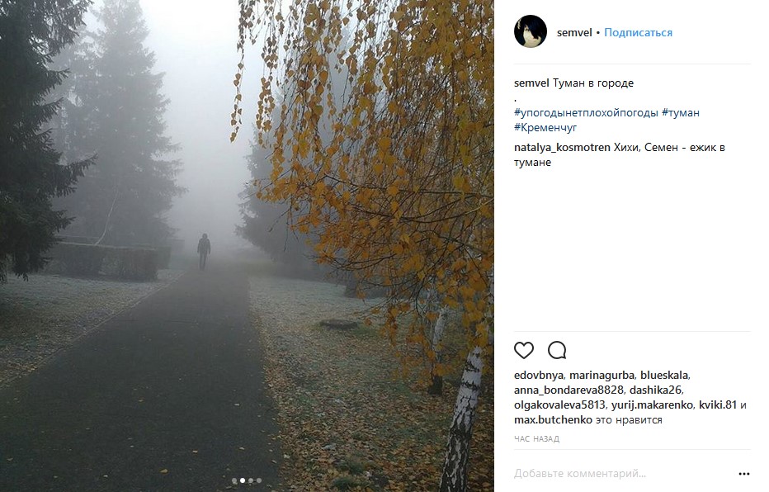The image size is (769, 492).
Task: Open the #туман hashtag
Action: click(681, 113)
